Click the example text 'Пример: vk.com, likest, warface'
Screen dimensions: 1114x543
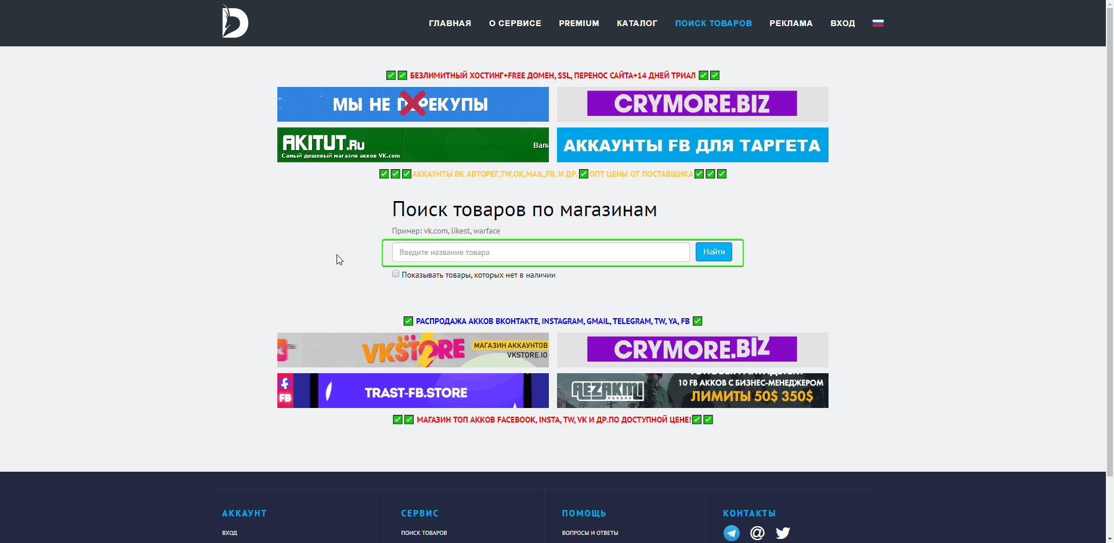point(446,231)
